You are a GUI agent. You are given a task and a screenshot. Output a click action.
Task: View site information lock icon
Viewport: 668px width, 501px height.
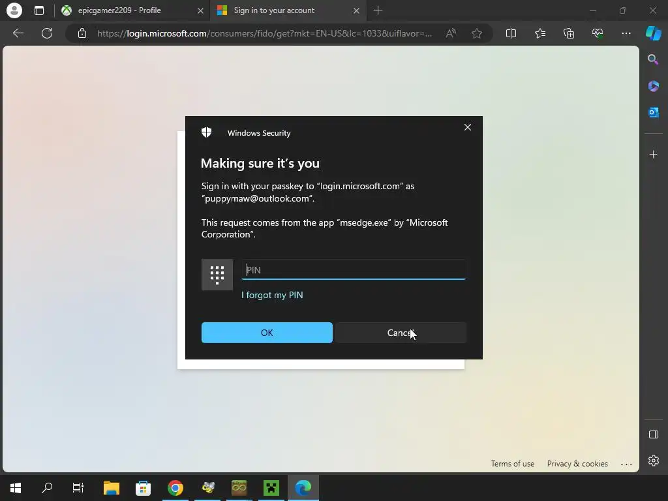(82, 33)
